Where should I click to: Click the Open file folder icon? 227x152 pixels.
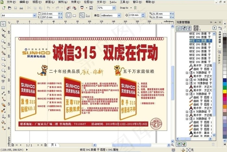point(9,8)
